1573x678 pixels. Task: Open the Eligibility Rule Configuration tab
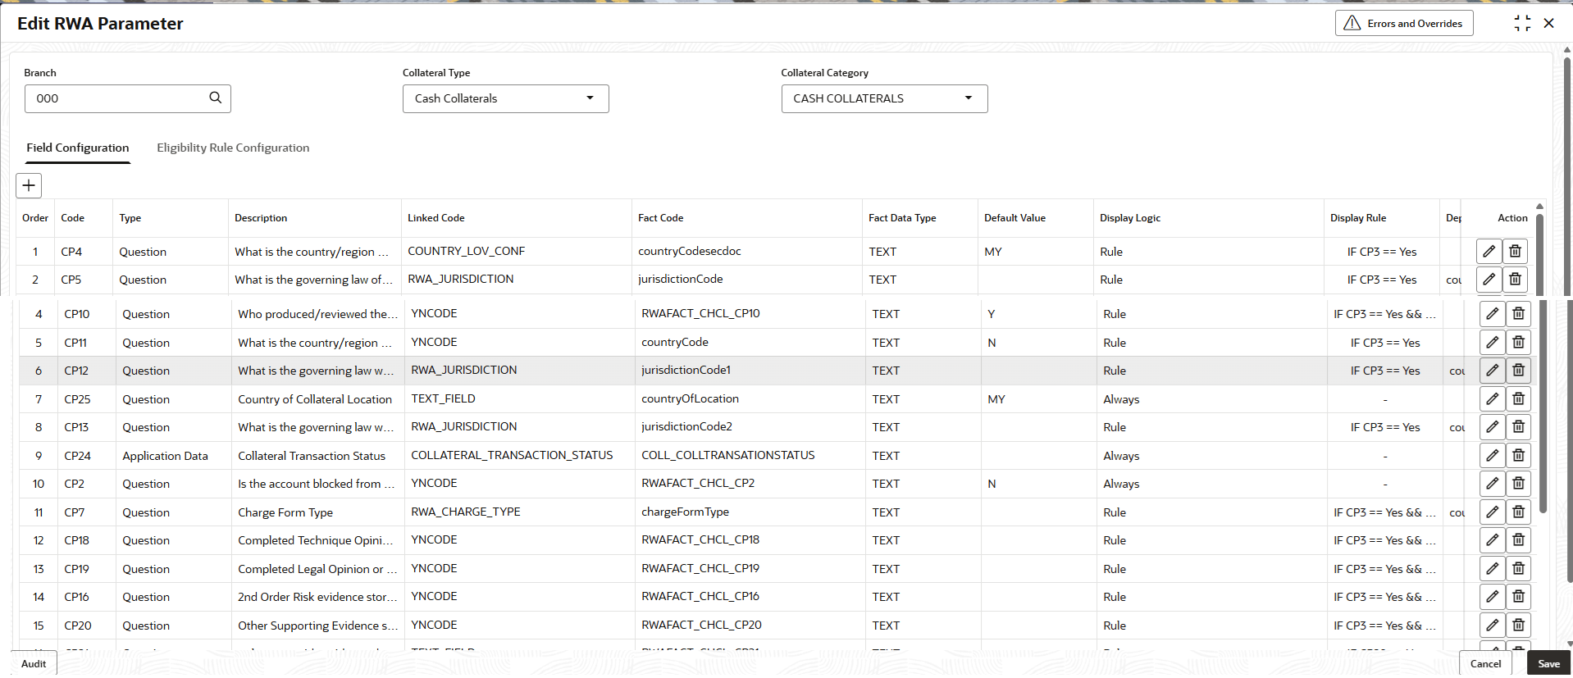(233, 148)
